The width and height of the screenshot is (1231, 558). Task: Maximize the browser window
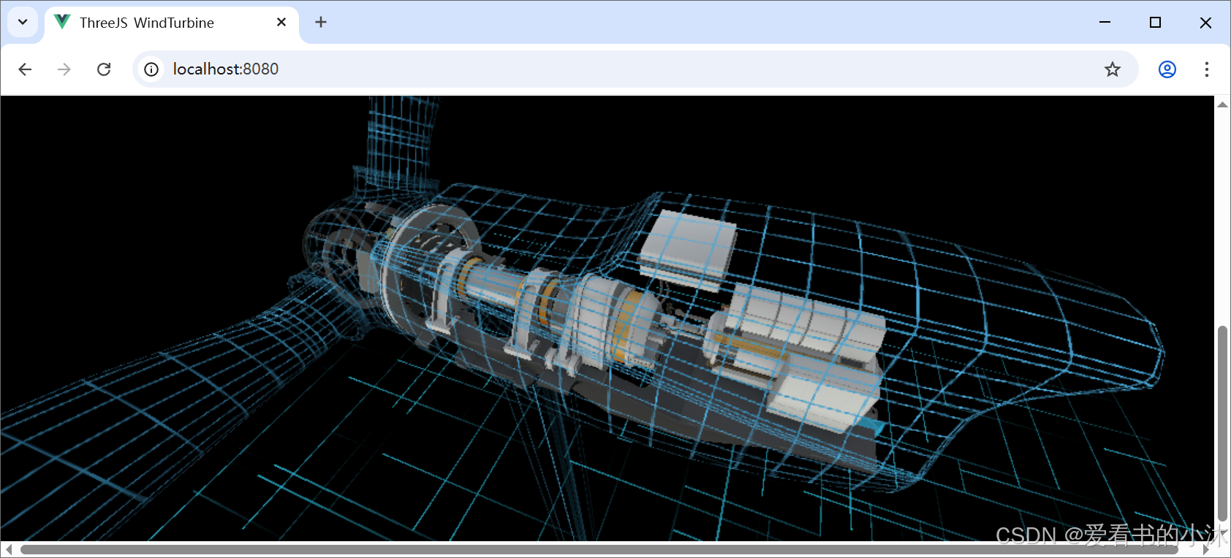tap(1156, 22)
